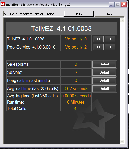Click the window title 'monitor: Siriusware PoolService TallyEZ'
The image size is (129, 149).
coord(38,4)
